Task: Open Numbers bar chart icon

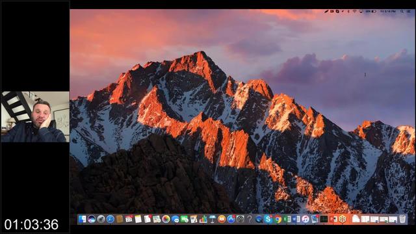Action: pos(203,219)
